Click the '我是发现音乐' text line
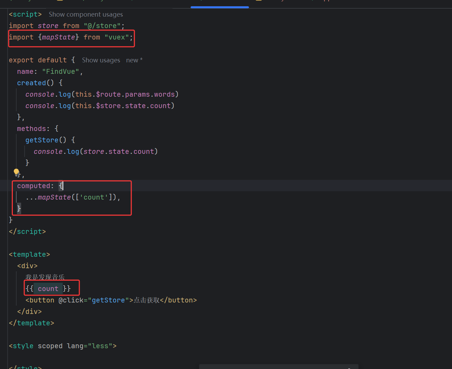 point(45,277)
